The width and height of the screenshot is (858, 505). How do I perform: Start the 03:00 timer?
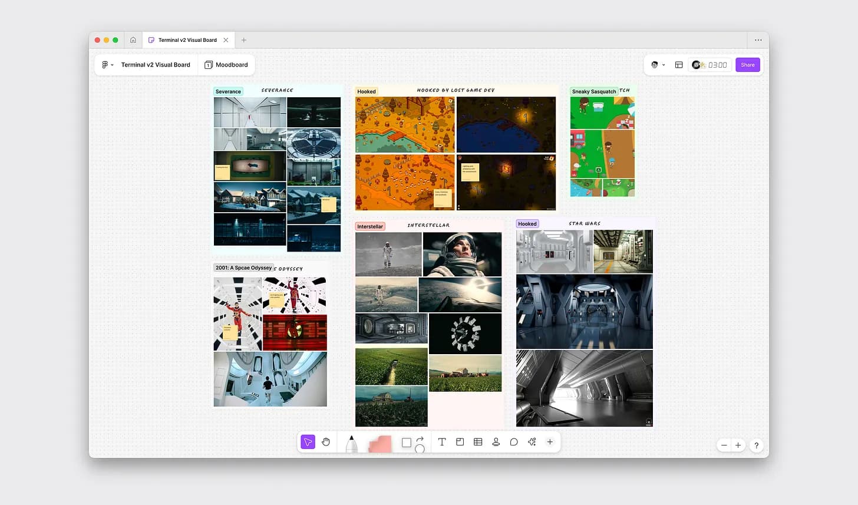[711, 65]
